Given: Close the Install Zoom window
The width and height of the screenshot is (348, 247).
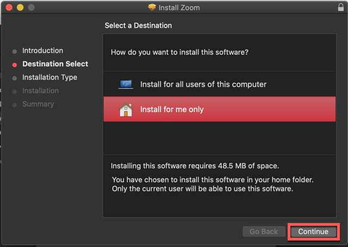Looking at the screenshot, I should [9, 7].
